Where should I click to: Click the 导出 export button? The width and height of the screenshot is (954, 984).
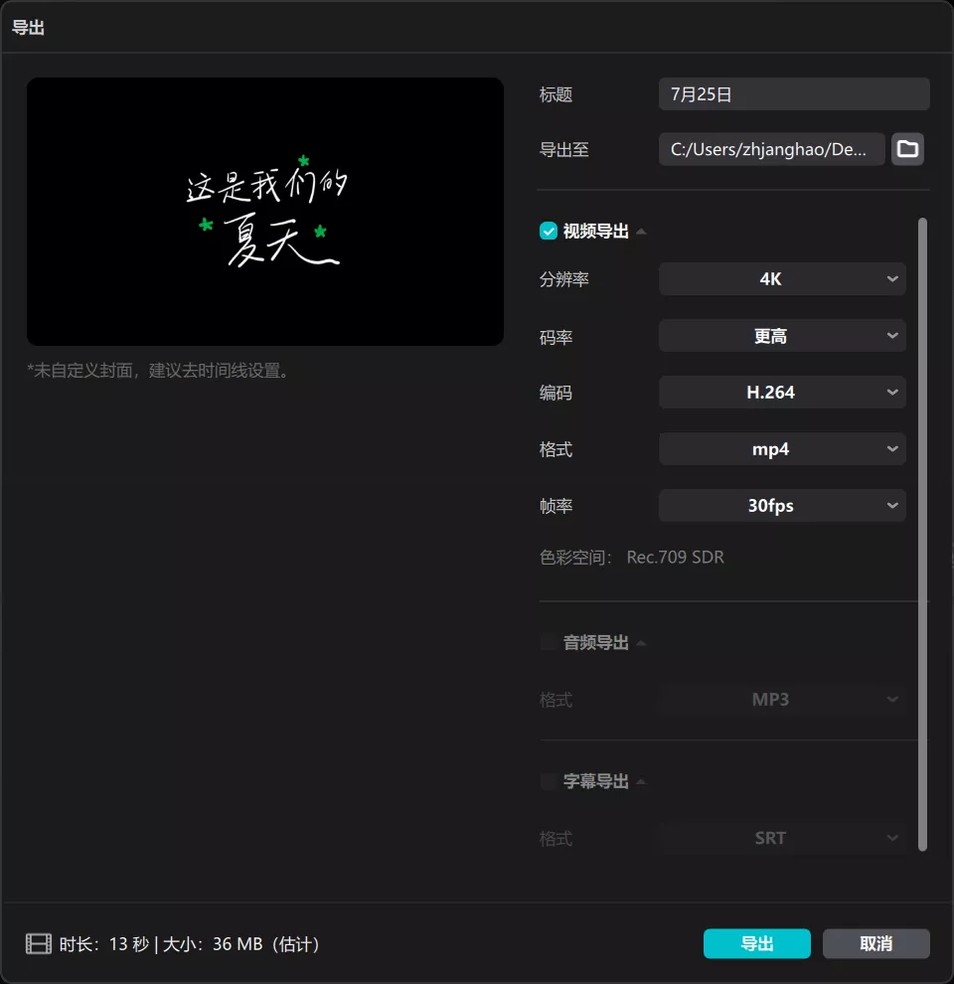point(756,943)
